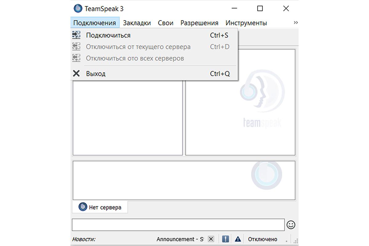Click the smiley emoticon beside the chat input

pyautogui.click(x=291, y=225)
